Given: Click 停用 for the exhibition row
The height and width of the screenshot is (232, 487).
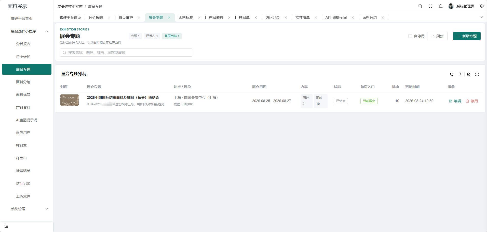Looking at the screenshot, I should pyautogui.click(x=472, y=101).
